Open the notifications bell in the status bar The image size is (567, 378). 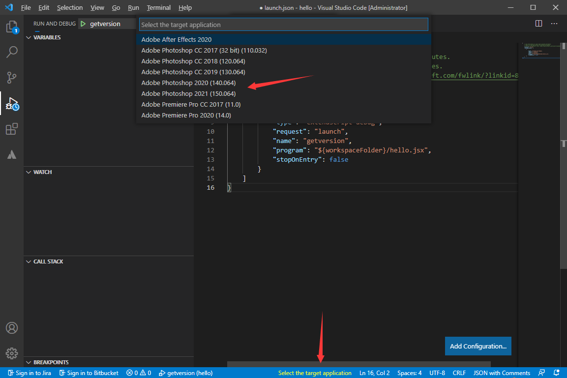(x=556, y=373)
